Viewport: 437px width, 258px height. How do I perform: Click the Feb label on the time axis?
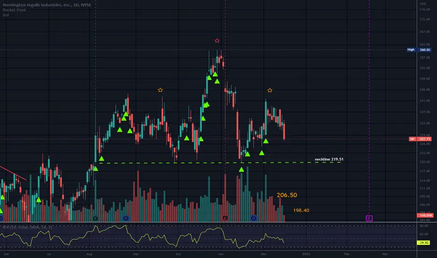click(347, 254)
